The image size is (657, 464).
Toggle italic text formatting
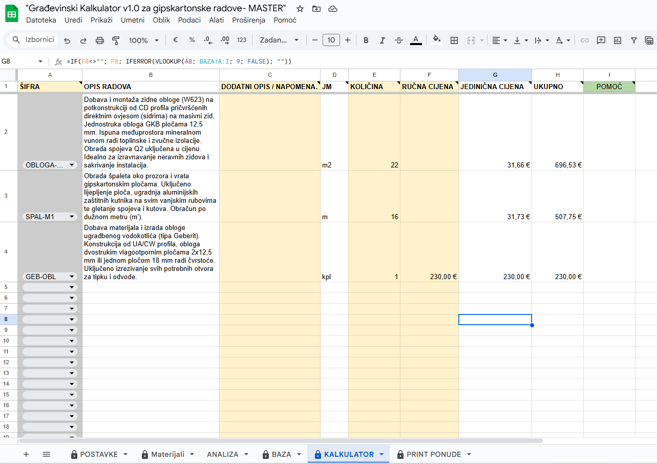(x=382, y=40)
